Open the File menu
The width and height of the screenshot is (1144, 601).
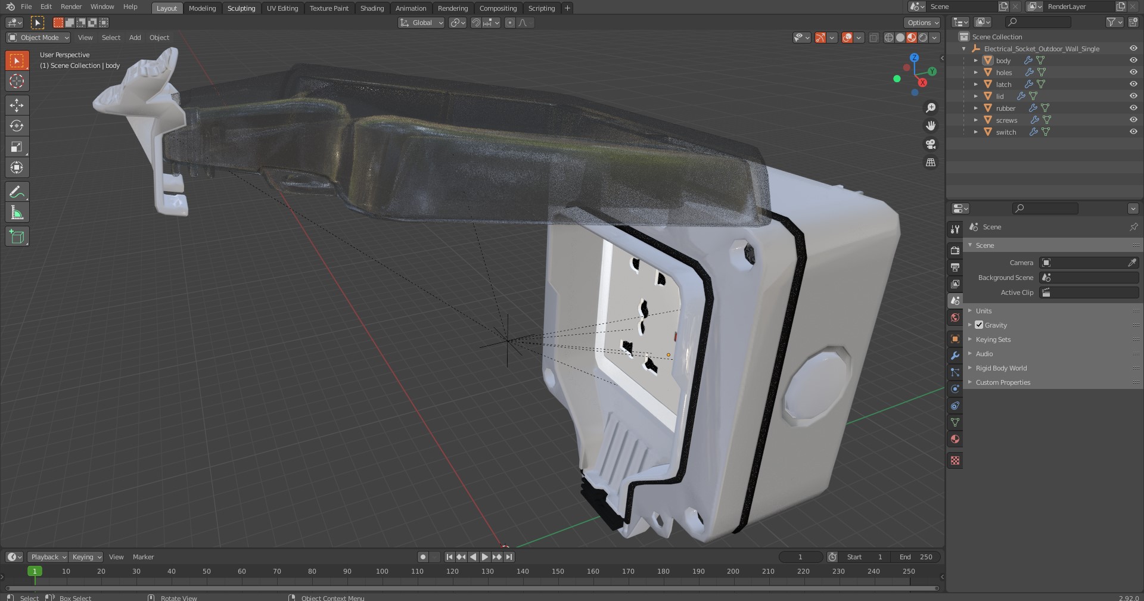point(26,7)
